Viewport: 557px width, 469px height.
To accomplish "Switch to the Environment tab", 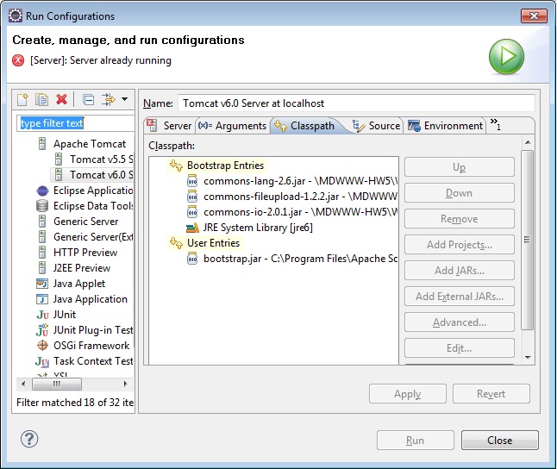I will [x=446, y=126].
